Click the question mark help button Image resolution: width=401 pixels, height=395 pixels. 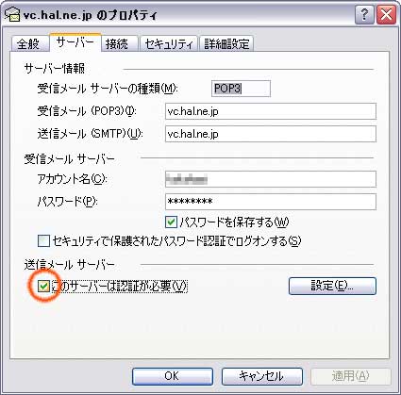364,14
